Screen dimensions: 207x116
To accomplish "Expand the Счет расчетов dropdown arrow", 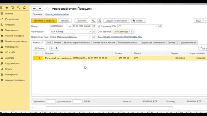I will click(130, 32).
